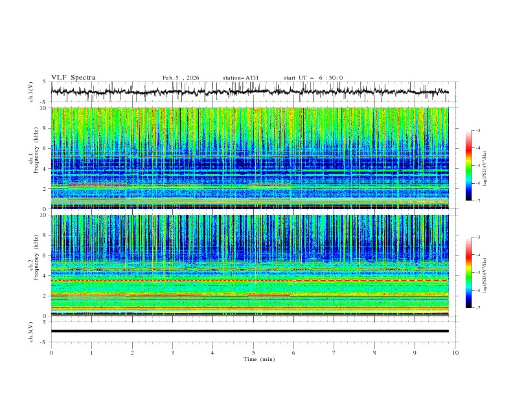Viewport: 513px width, 396px height.
Task: Click the ch.1 spectrogram color scale bar
Action: click(x=468, y=166)
